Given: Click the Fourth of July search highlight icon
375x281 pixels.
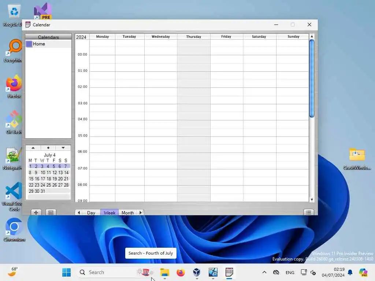Looking at the screenshot, I should pos(145,272).
